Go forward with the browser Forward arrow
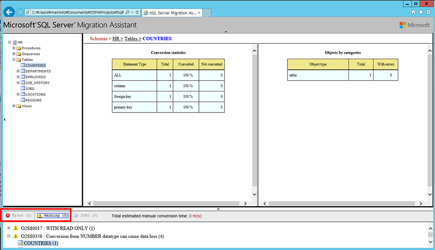 tap(19, 12)
